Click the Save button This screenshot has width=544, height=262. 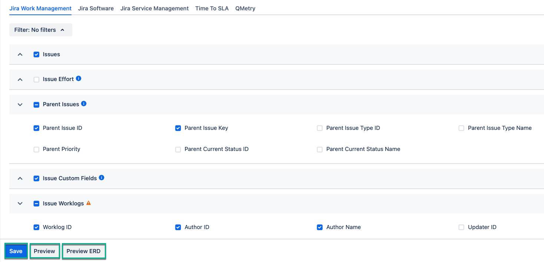coord(16,251)
